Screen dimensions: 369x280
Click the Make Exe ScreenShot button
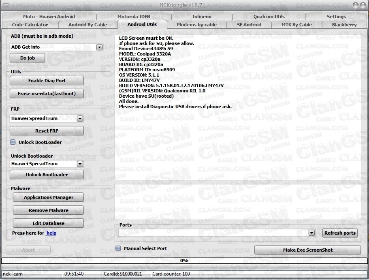click(307, 250)
